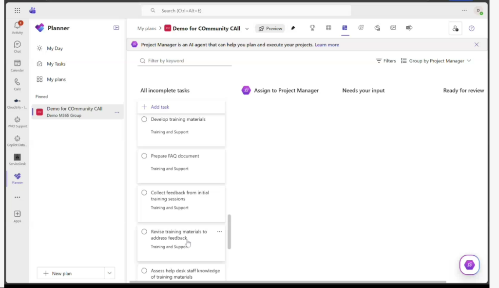The width and height of the screenshot is (499, 288).
Task: Switch to Grid view icon
Action: (328, 28)
